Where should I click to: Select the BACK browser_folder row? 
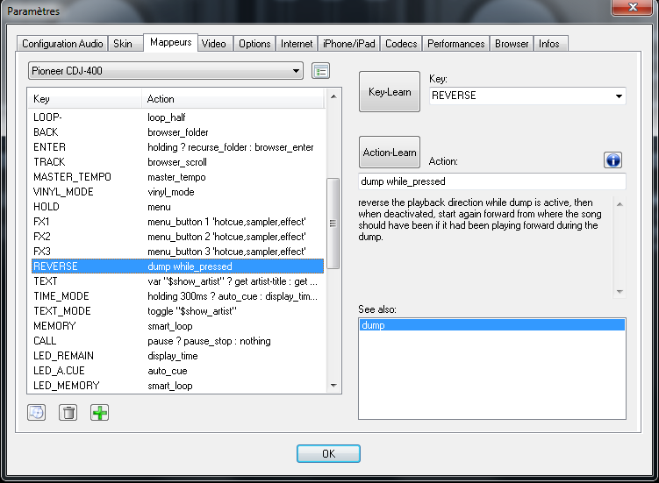(x=177, y=132)
